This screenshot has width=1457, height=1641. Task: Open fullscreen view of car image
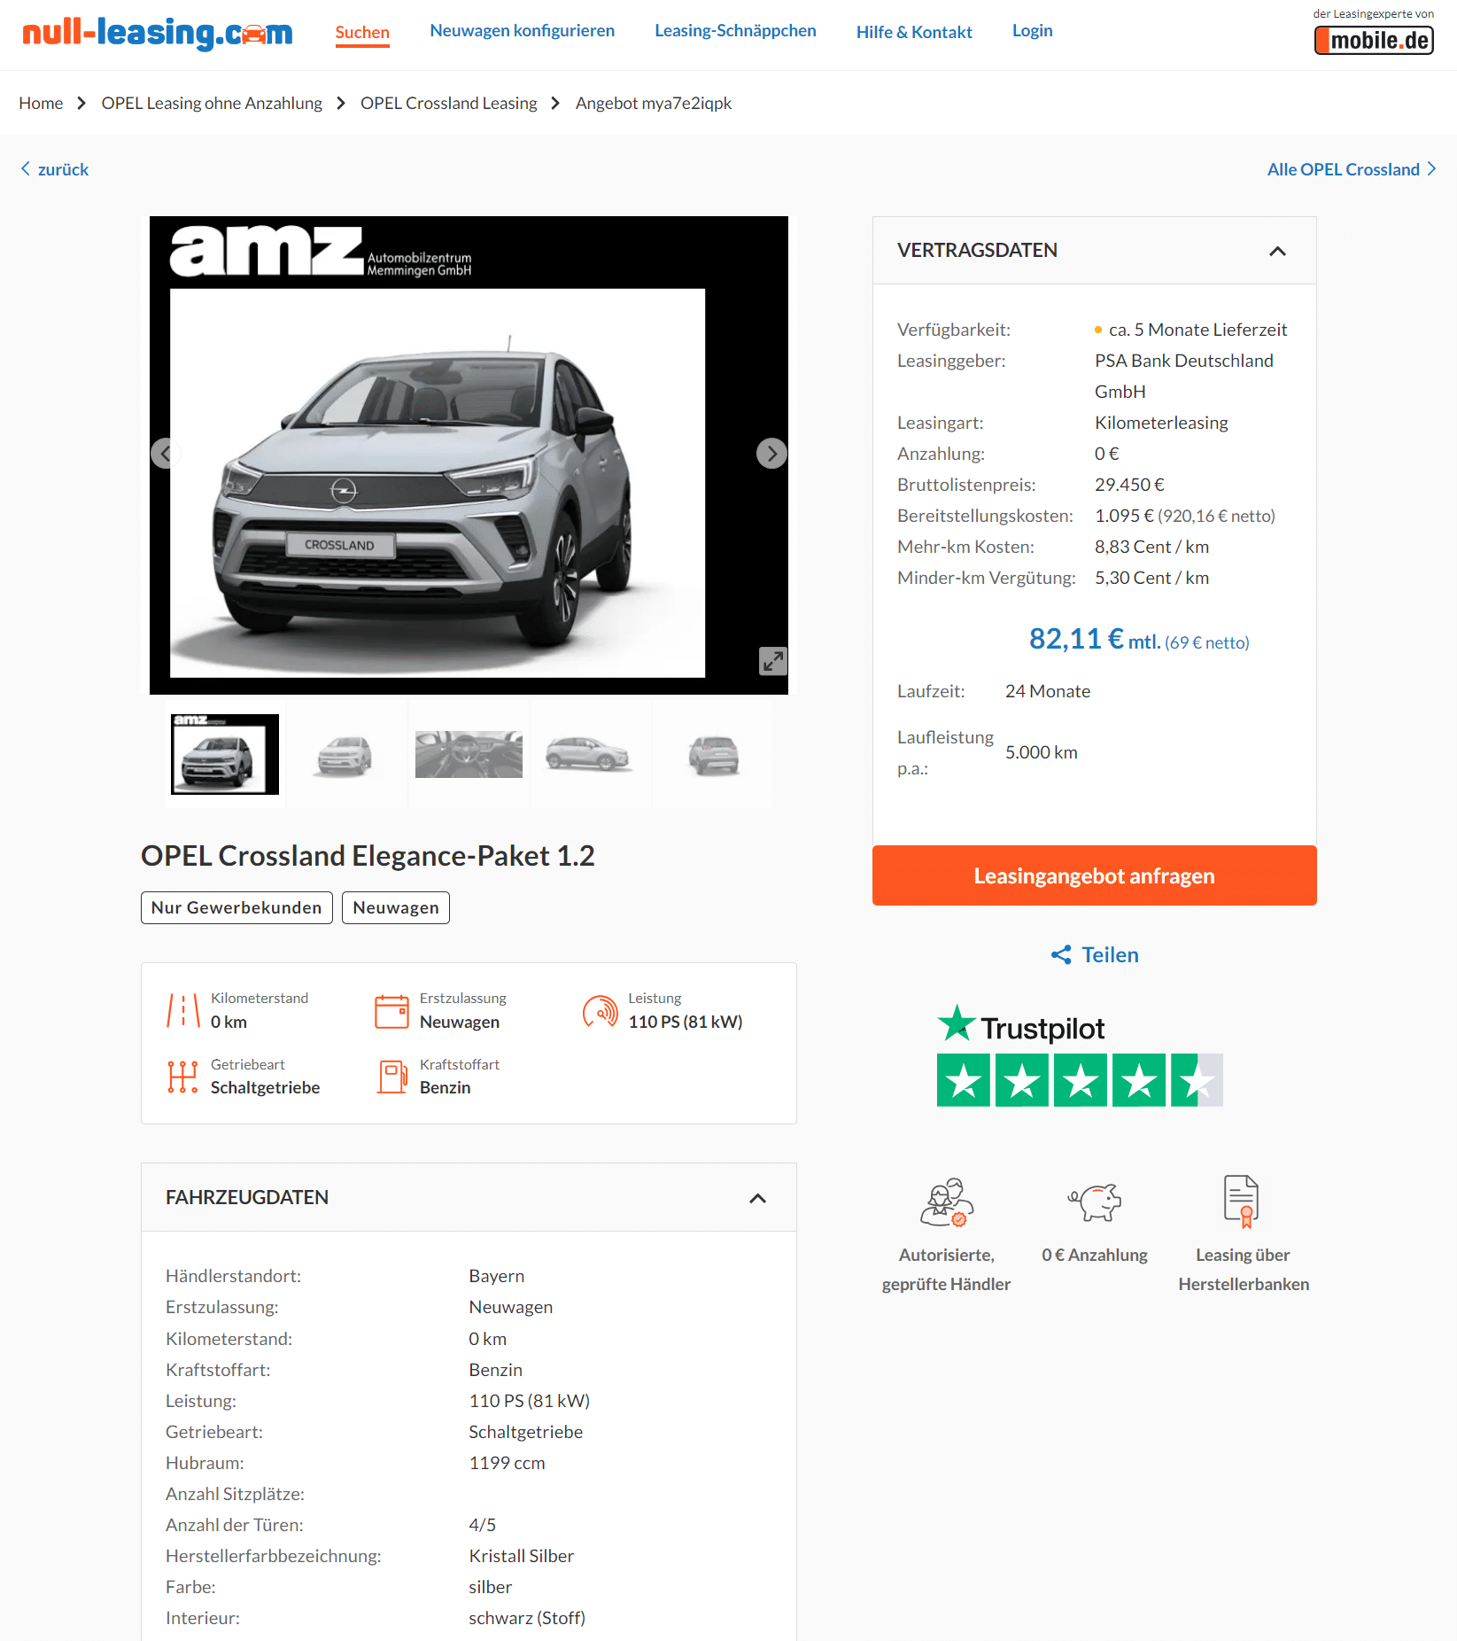(x=773, y=661)
